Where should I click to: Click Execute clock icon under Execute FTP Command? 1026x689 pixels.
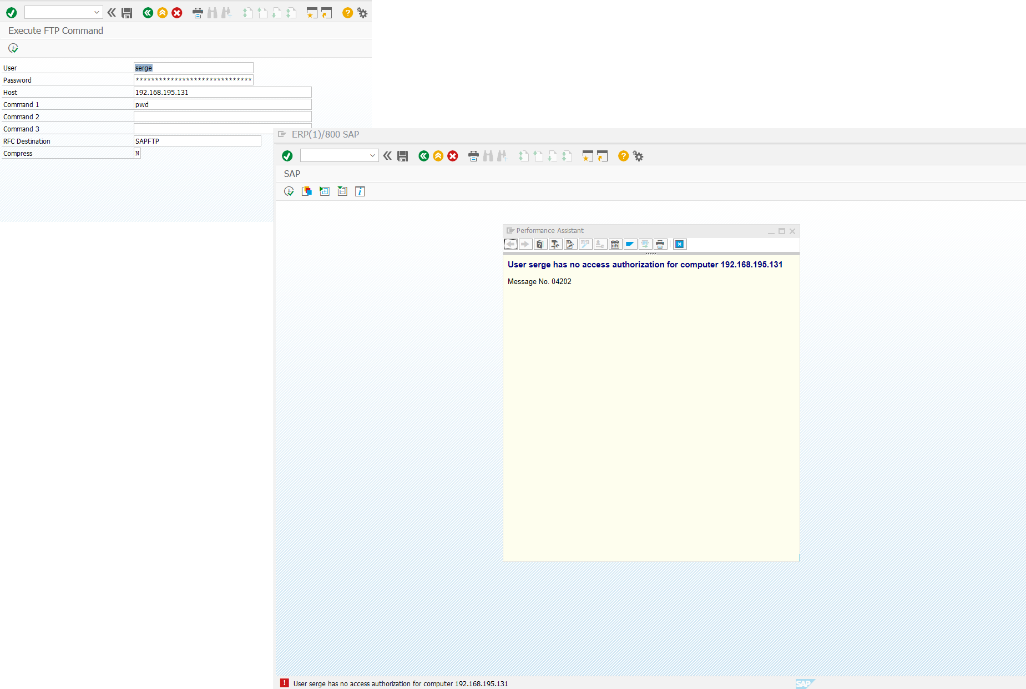point(13,48)
